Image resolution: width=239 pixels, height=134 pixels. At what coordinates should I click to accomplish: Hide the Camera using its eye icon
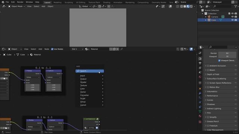pos(232,17)
